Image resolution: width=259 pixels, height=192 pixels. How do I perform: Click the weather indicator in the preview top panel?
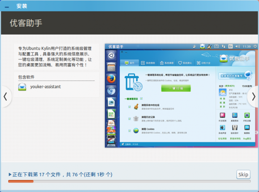194,46
